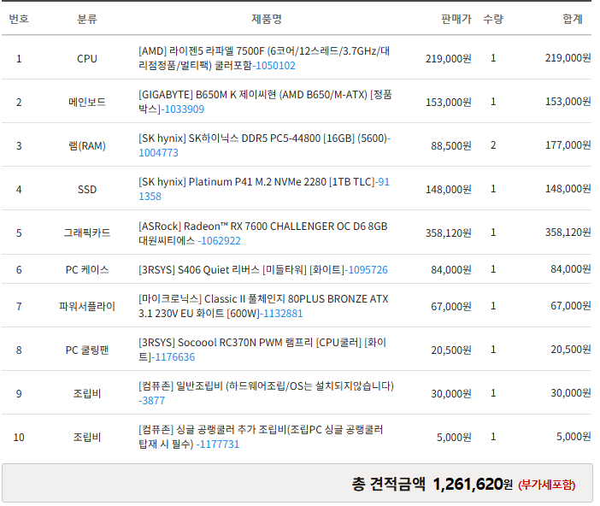Click the RAM quantity value 2
The height and width of the screenshot is (506, 600).
pos(493,145)
